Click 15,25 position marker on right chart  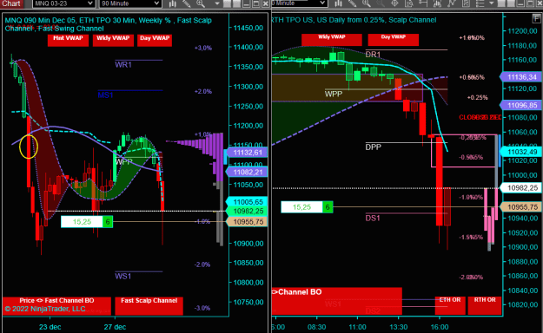(301, 207)
